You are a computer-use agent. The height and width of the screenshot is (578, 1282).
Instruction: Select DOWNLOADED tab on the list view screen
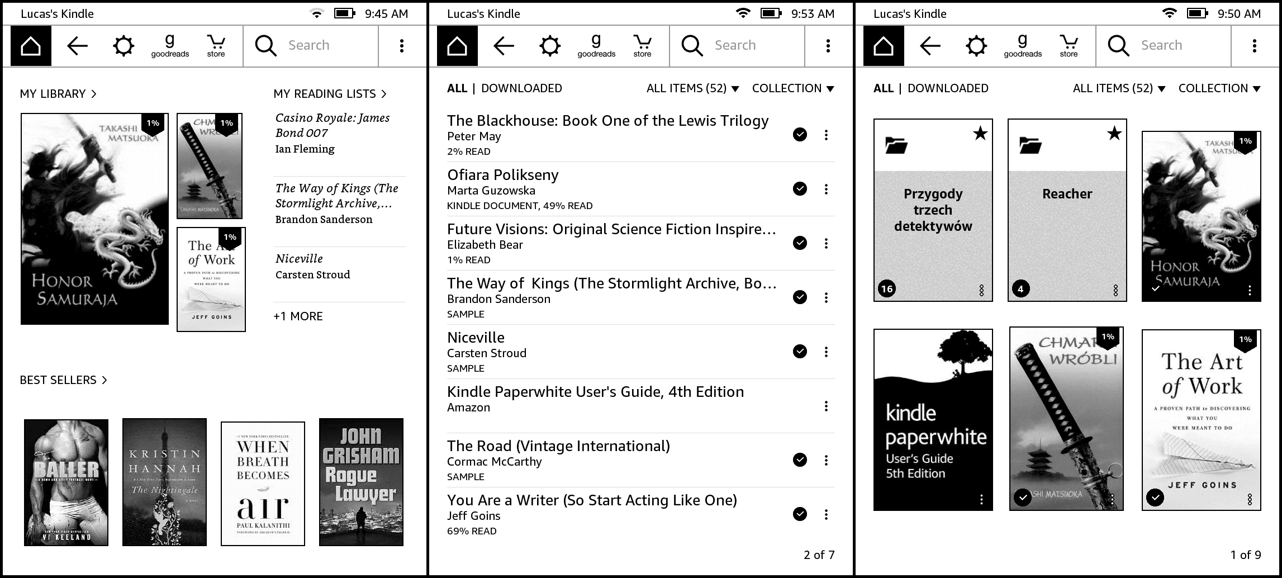(521, 88)
